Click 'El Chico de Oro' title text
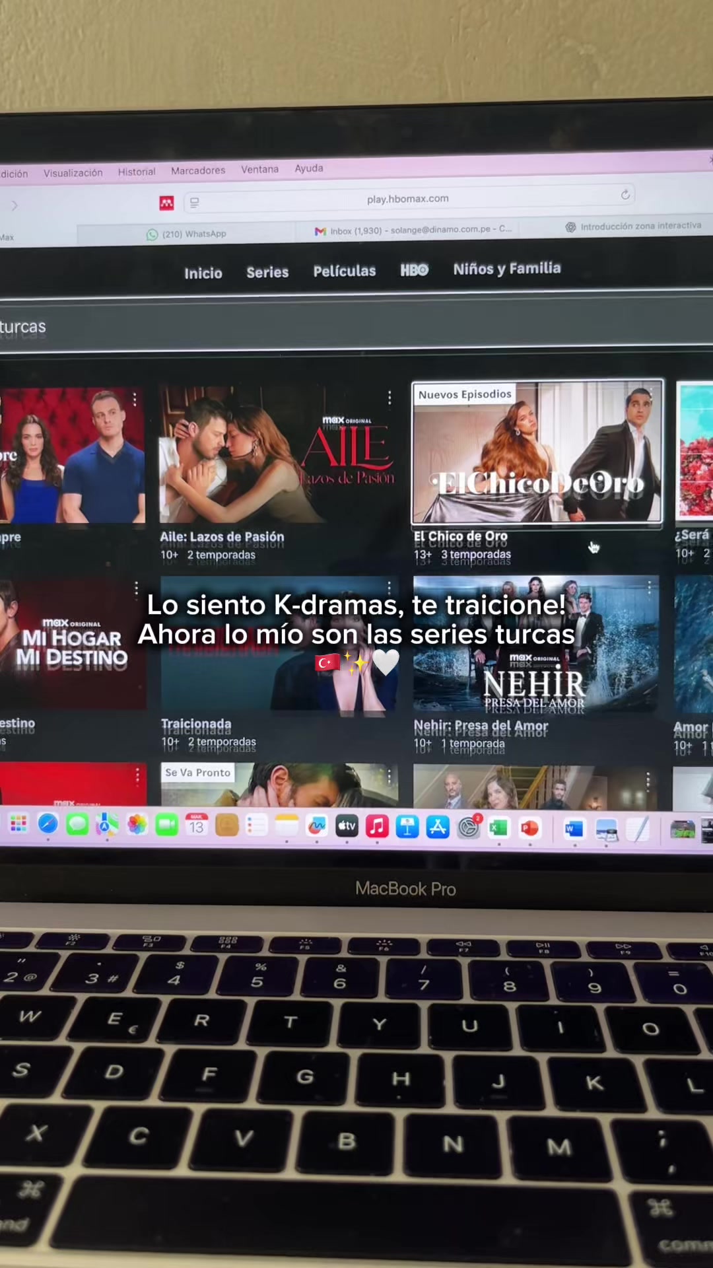Image resolution: width=713 pixels, height=1268 pixels. pyautogui.click(x=461, y=536)
